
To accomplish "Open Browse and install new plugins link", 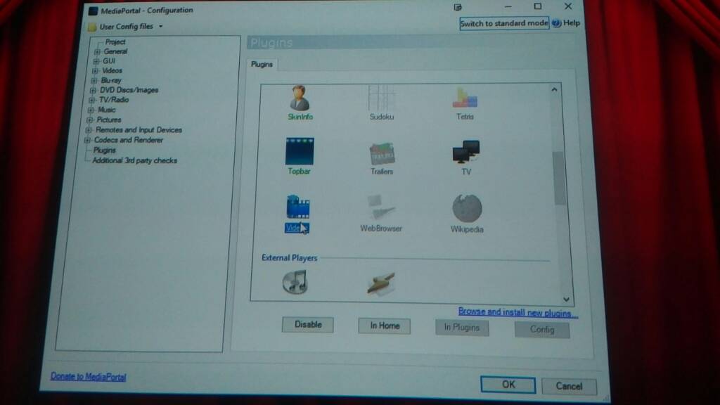I will point(518,312).
